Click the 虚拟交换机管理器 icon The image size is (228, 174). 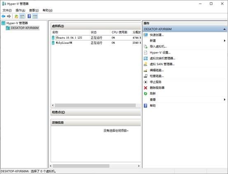pos(146,58)
